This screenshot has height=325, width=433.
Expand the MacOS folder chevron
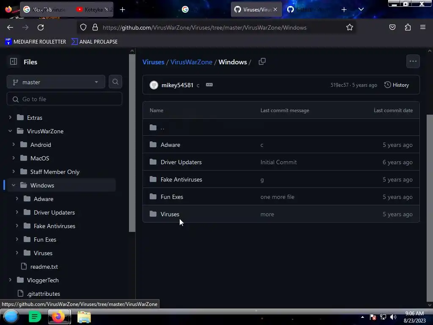[14, 158]
